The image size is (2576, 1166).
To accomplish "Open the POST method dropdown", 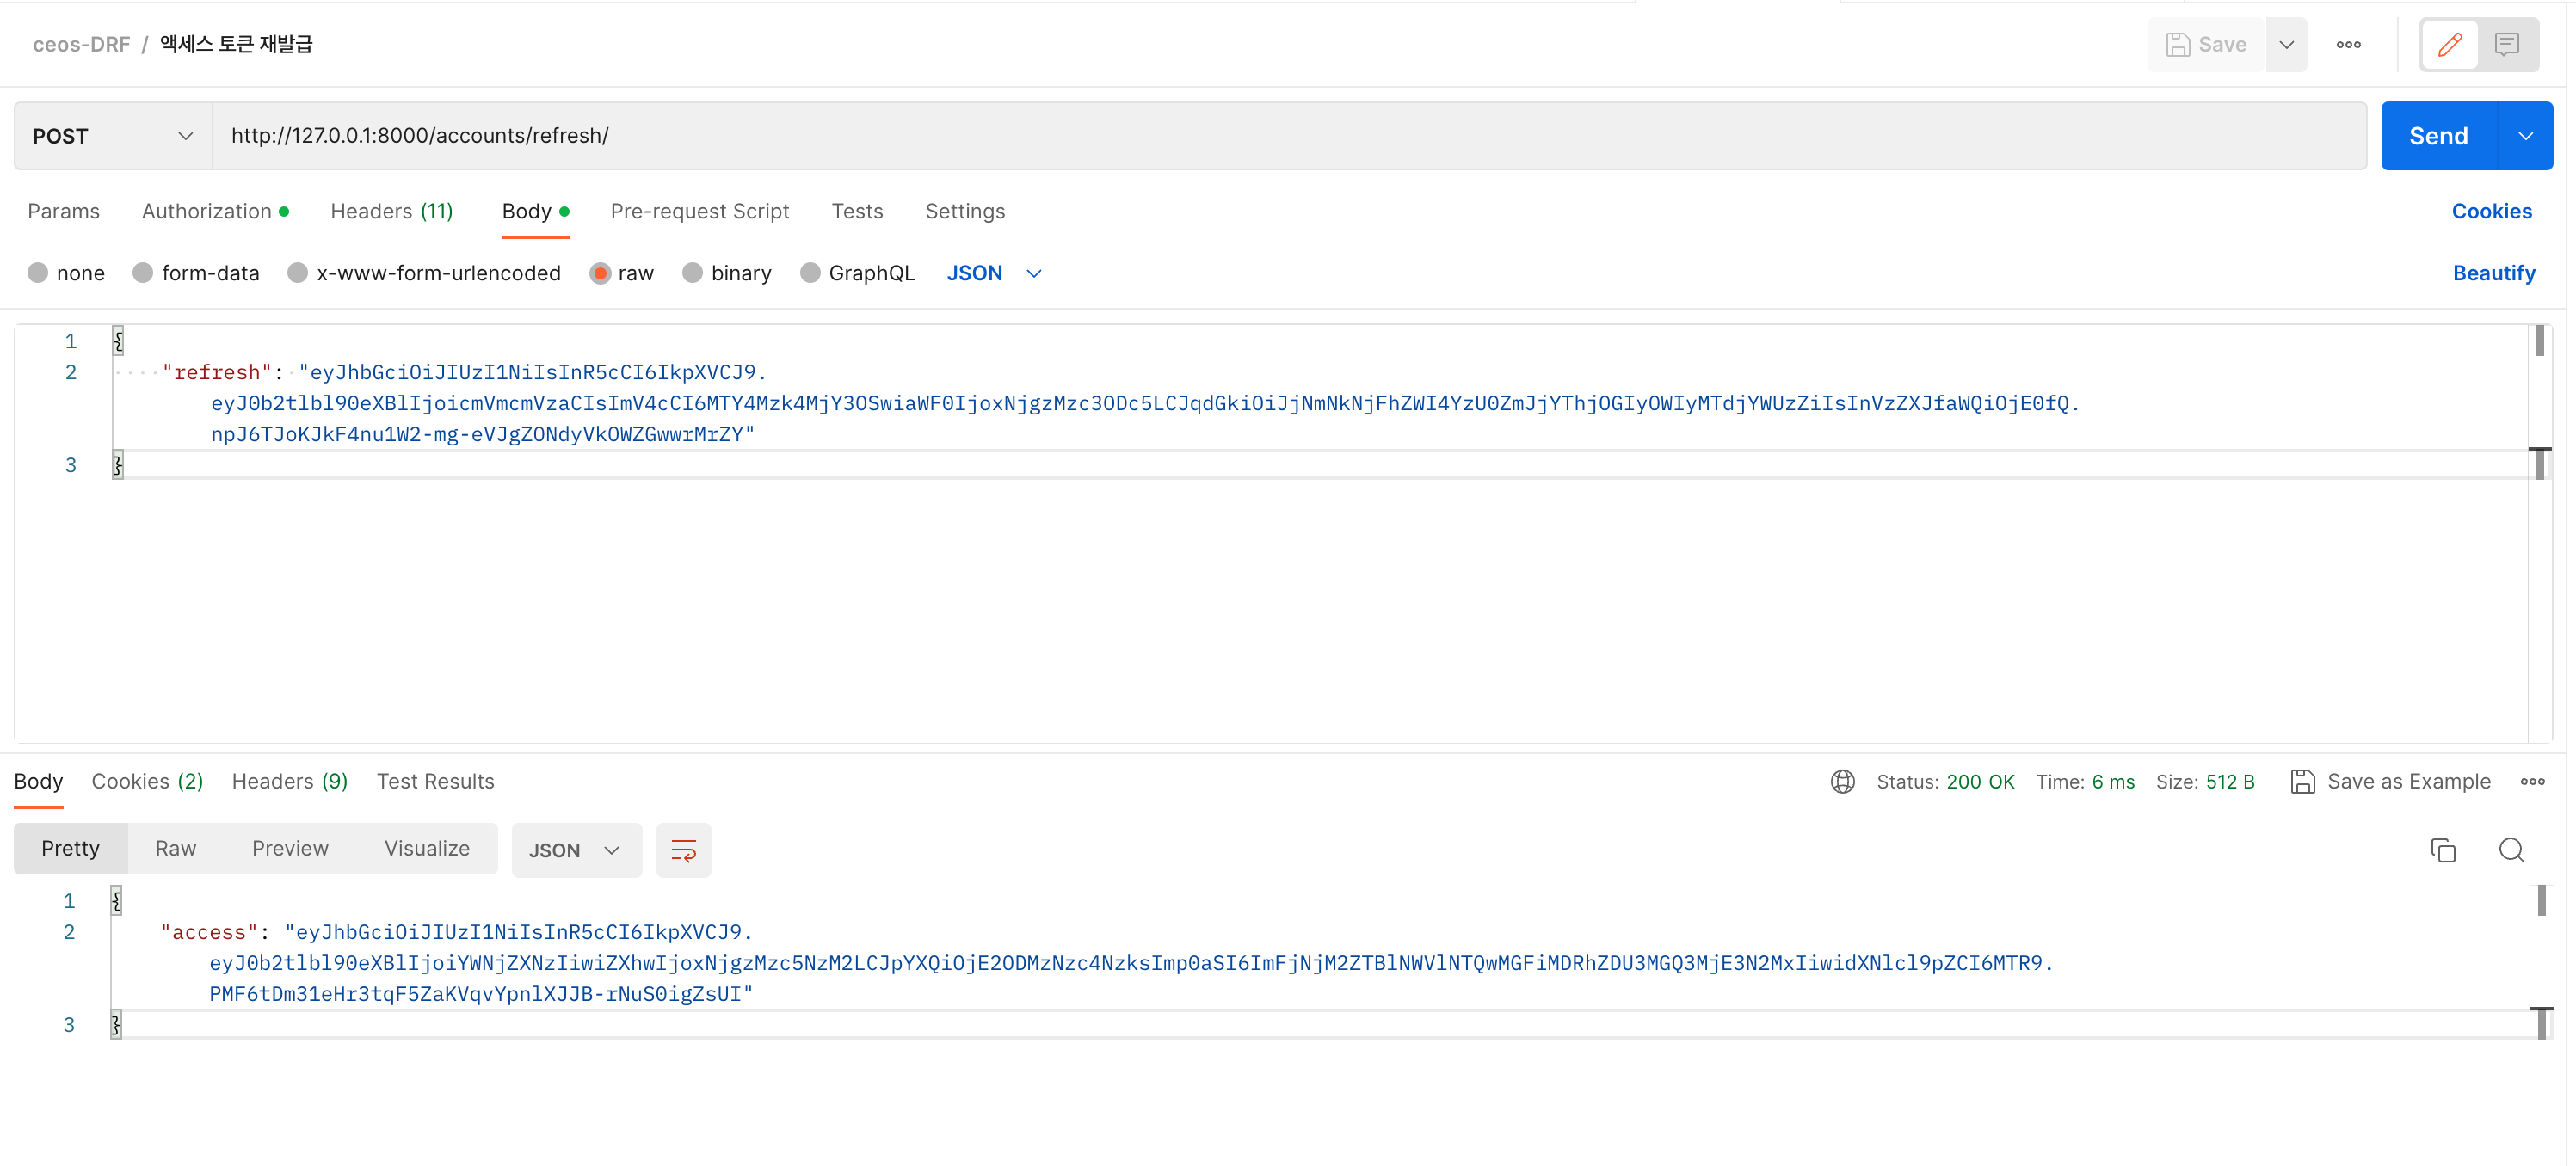I will [x=113, y=136].
